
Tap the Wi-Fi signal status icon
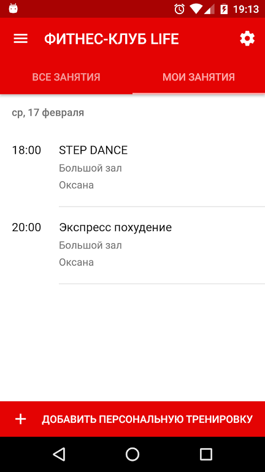pyautogui.click(x=196, y=9)
